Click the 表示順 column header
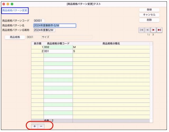This screenshot has width=169, height=132. point(37,43)
